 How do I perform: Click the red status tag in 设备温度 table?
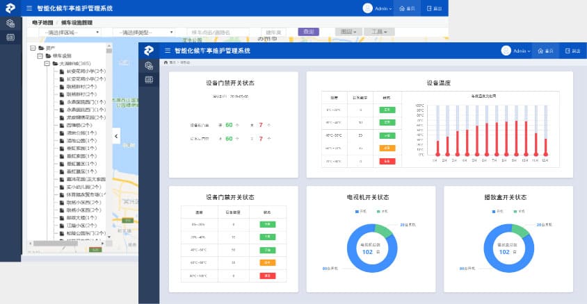387,161
